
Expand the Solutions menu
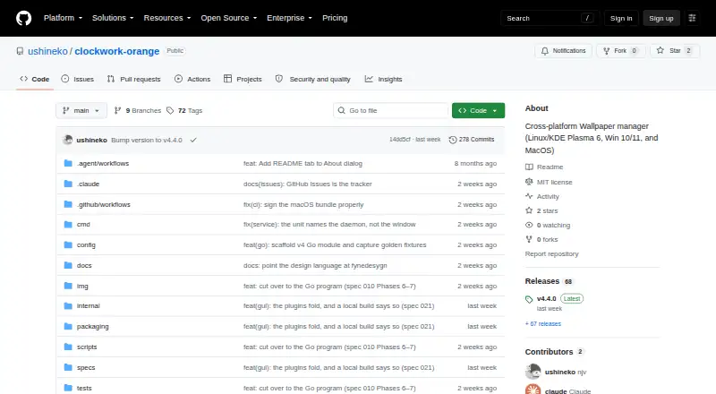coord(113,18)
